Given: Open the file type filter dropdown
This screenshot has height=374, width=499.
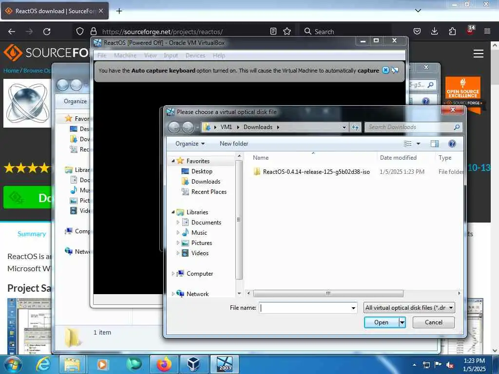Looking at the screenshot, I should coord(409,308).
